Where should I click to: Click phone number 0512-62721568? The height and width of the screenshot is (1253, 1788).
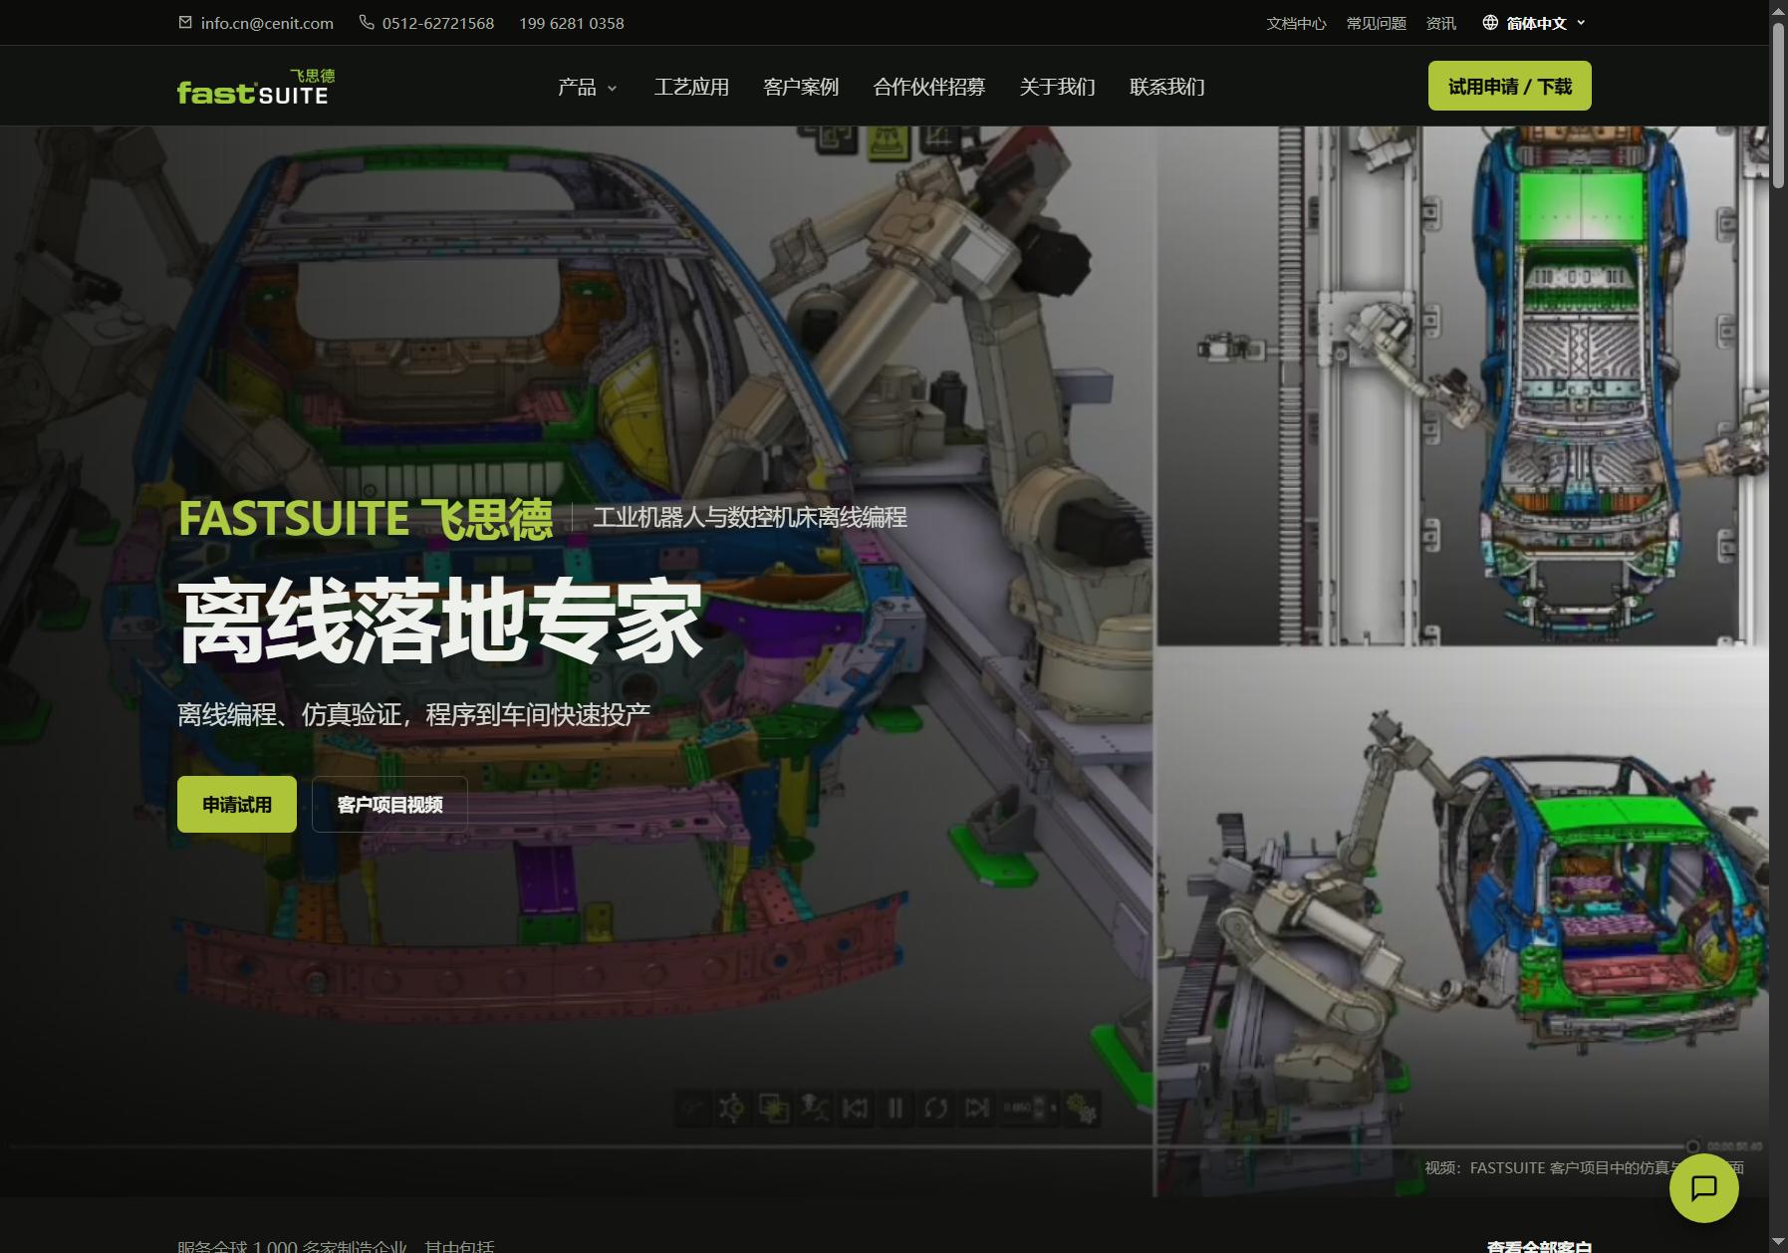tap(438, 23)
